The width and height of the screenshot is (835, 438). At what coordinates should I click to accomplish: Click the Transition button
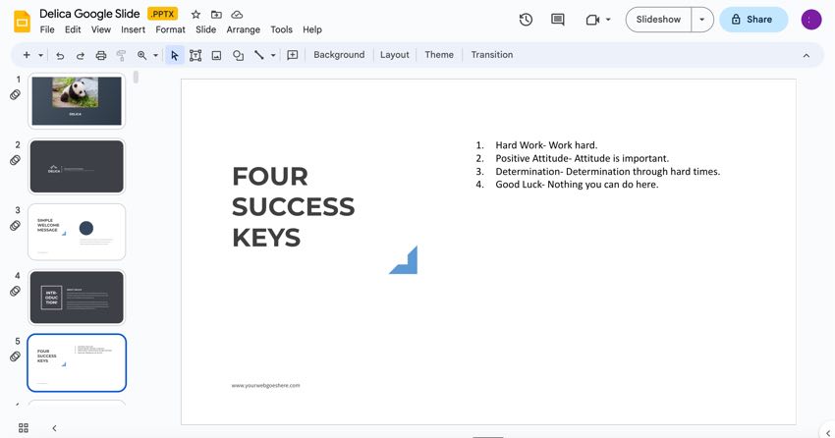point(492,55)
